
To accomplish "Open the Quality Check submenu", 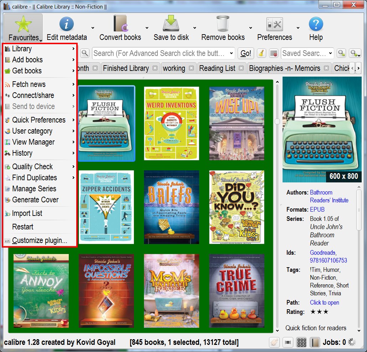I will (x=40, y=166).
